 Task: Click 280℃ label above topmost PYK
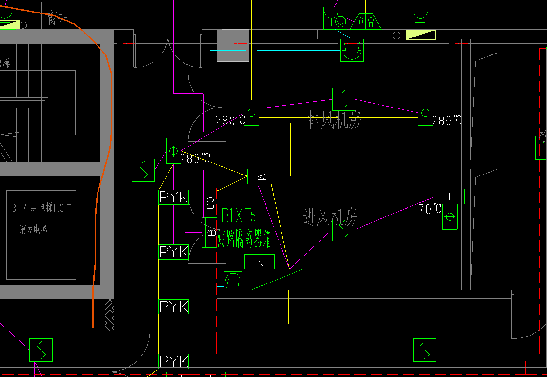click(196, 159)
